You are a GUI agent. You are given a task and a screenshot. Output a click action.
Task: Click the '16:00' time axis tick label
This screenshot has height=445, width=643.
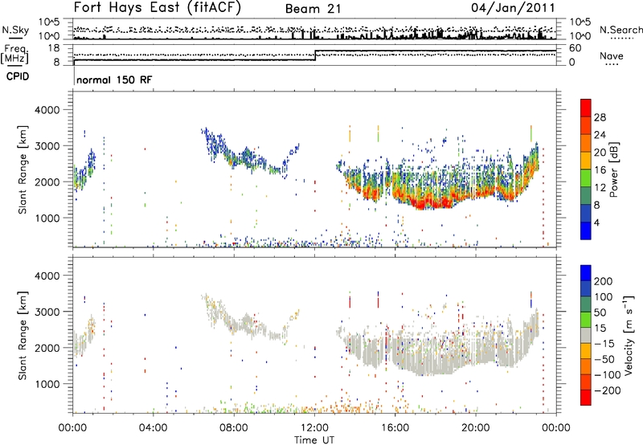(x=395, y=428)
